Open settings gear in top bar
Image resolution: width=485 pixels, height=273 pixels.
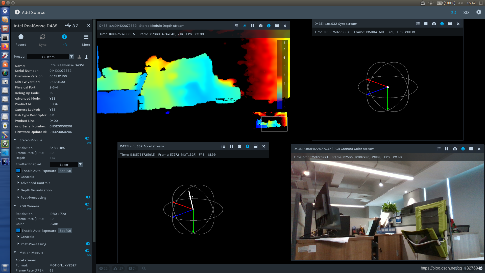[478, 12]
